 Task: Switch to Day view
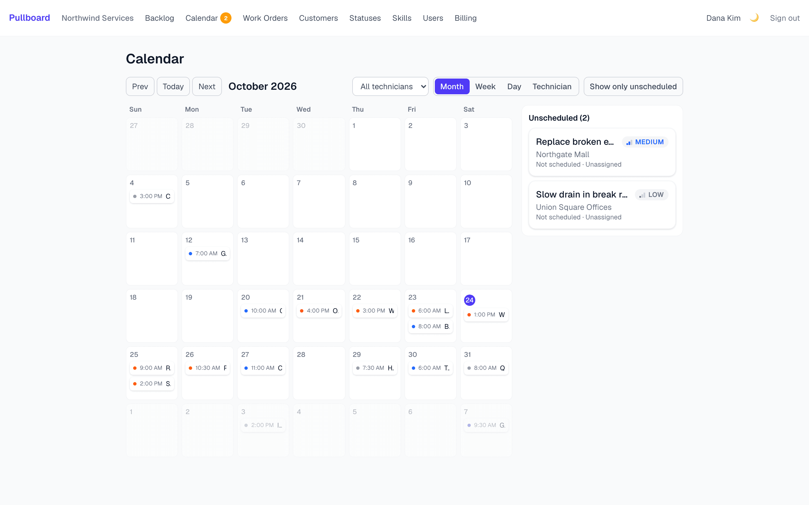tap(514, 86)
